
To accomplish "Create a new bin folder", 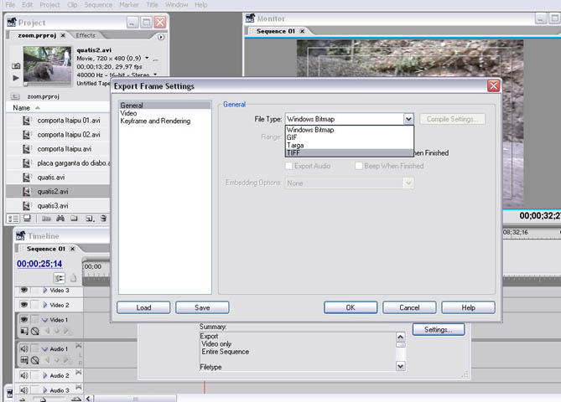I will (74, 218).
